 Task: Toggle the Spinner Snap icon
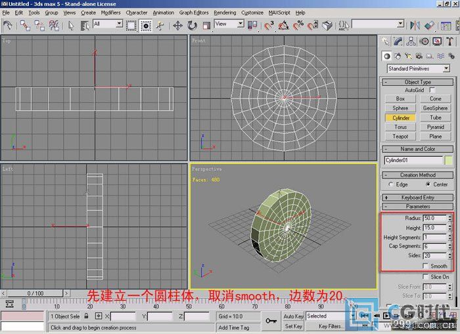pyautogui.click(x=313, y=26)
